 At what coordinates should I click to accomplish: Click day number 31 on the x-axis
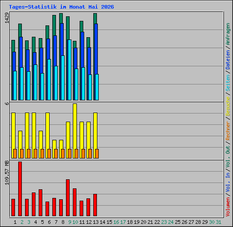point(218,222)
